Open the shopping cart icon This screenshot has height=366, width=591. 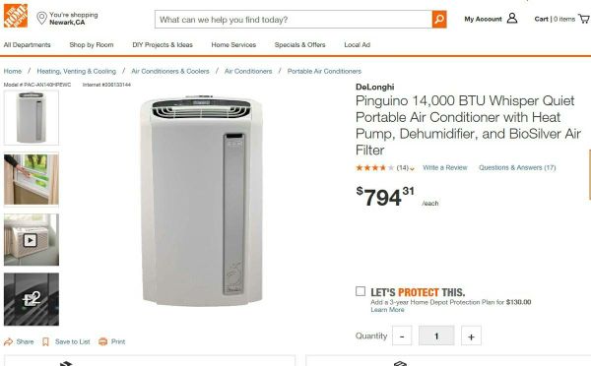coord(584,19)
